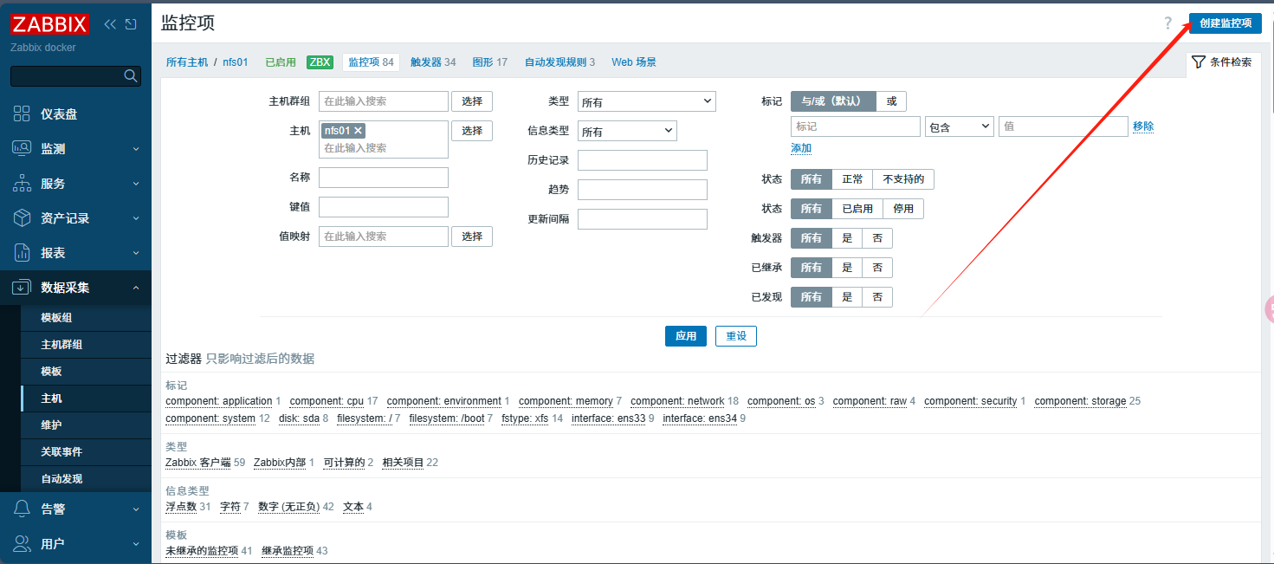Set 已发现 filter to 是
The height and width of the screenshot is (564, 1274).
click(847, 297)
